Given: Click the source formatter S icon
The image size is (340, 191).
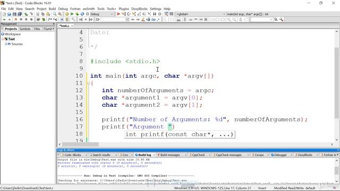Looking at the screenshot, I should 241,20.
